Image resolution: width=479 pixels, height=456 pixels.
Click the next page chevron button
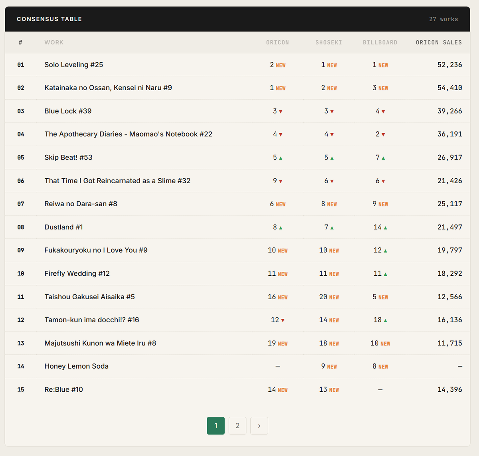coord(259,426)
